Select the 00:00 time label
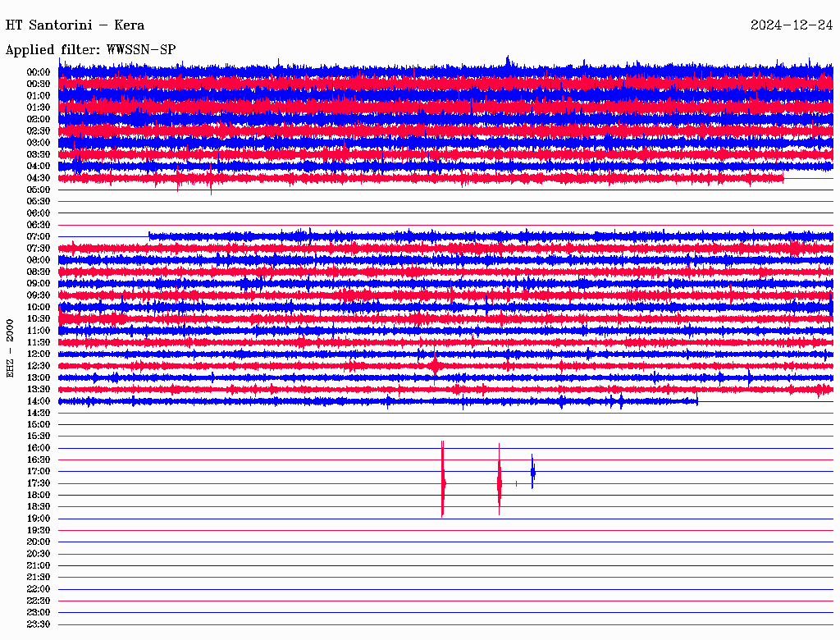 click(39, 72)
